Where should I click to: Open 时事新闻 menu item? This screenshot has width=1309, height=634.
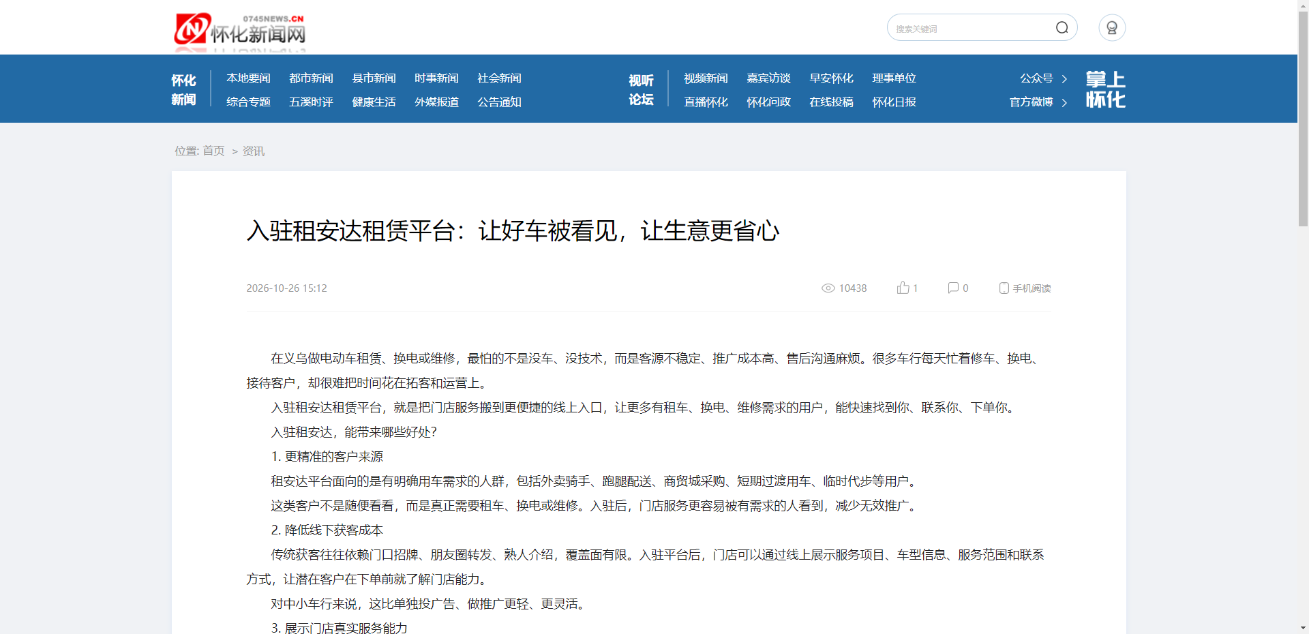436,78
